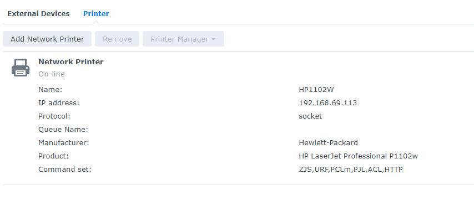Screen dimensions: 474x205
Task: Select the Network Printer heading
Action: click(x=70, y=61)
